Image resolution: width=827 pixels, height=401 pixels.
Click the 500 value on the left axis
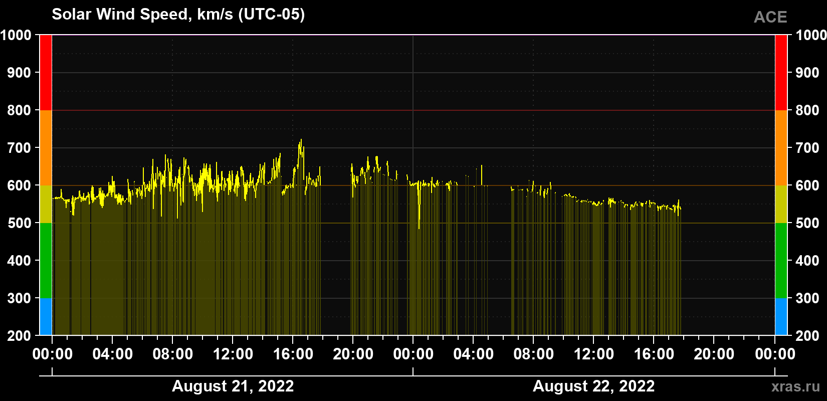(20, 223)
